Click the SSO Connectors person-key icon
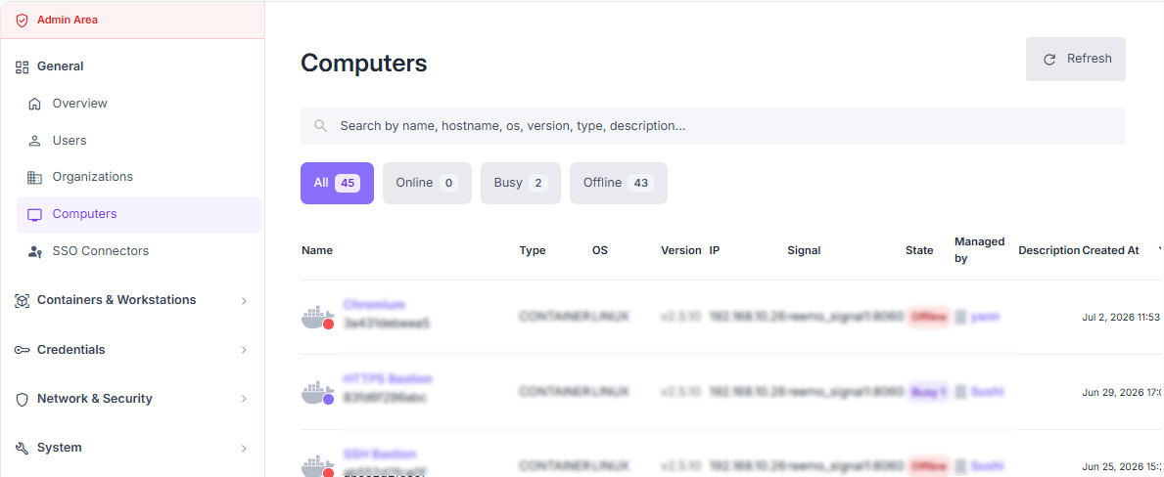The width and height of the screenshot is (1164, 477). tap(34, 252)
